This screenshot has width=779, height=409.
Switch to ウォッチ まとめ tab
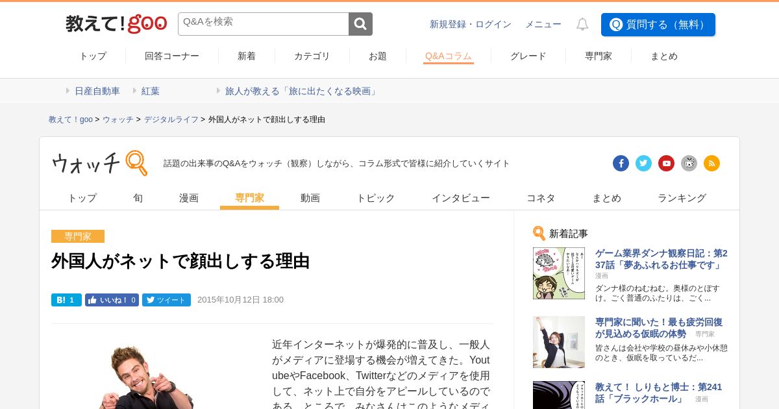pyautogui.click(x=606, y=198)
